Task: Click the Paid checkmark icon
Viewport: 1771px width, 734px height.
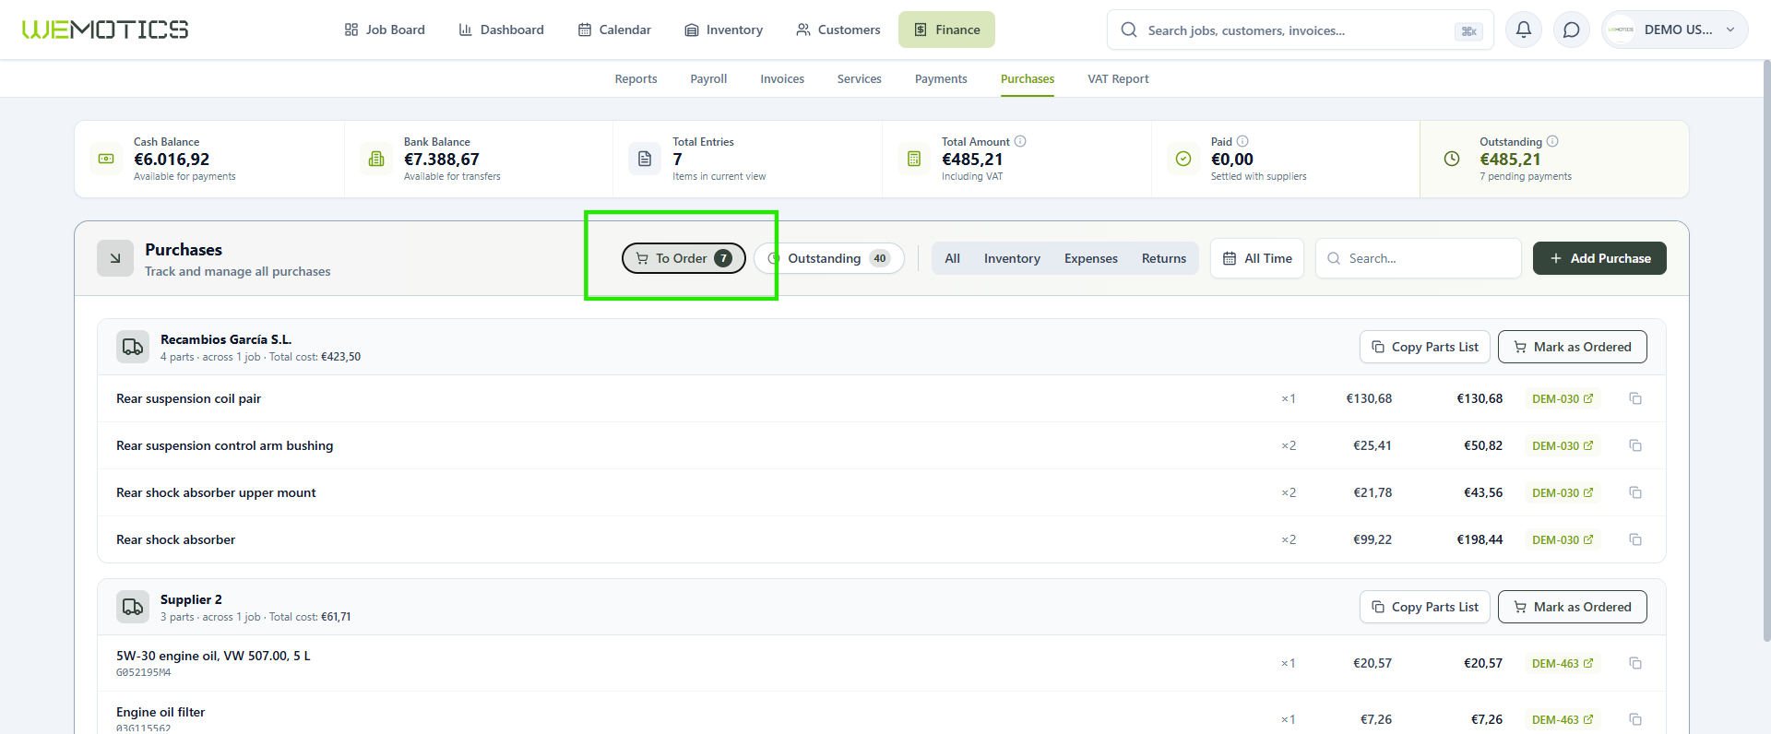Action: coord(1183,159)
